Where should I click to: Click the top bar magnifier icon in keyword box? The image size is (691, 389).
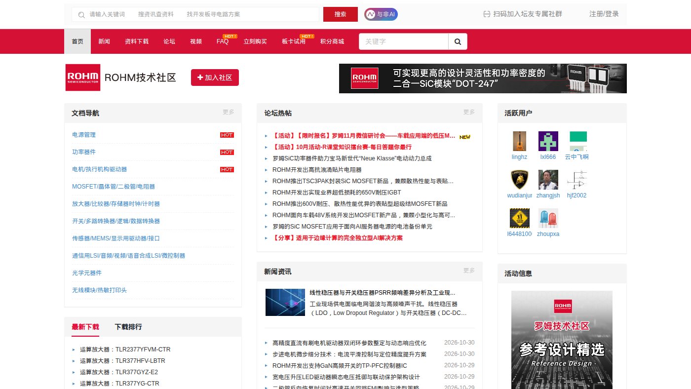(x=81, y=14)
